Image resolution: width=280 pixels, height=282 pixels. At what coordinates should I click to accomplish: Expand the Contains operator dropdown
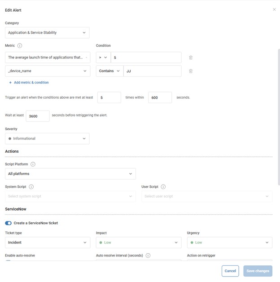tap(109, 71)
